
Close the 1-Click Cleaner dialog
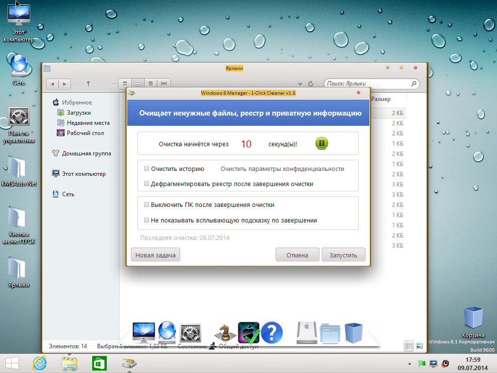click(359, 93)
